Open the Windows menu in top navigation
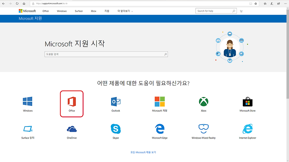 tap(62, 11)
